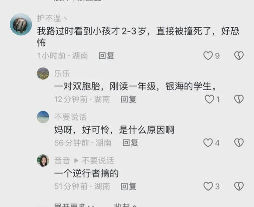The image size is (254, 207).
Task: Dislike 不要说话's comment
Action: coord(239,143)
